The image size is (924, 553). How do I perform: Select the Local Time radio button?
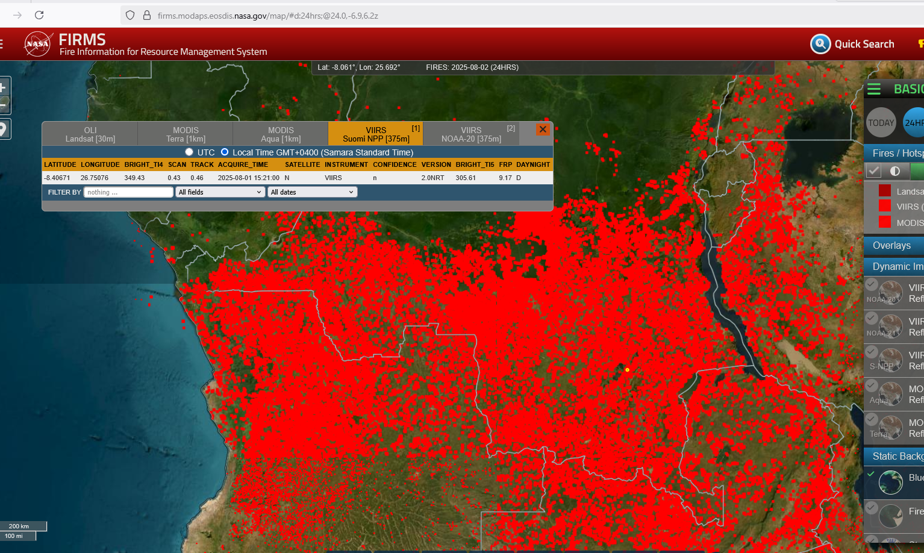pos(225,152)
